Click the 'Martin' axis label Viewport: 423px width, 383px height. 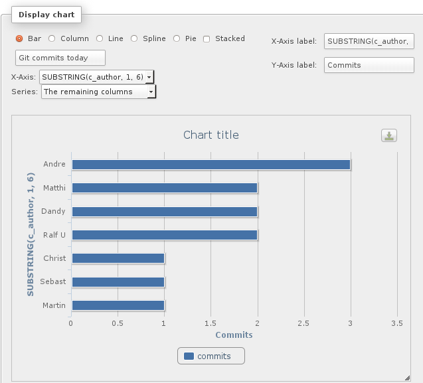coord(54,305)
